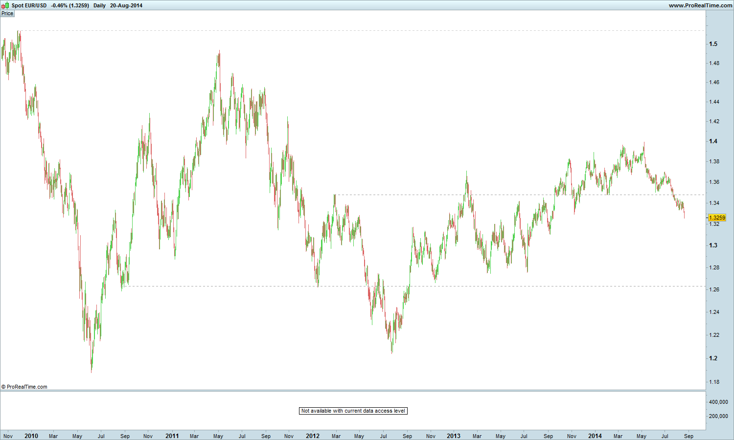Click the yellow 1.3259 current price tag

[717, 218]
